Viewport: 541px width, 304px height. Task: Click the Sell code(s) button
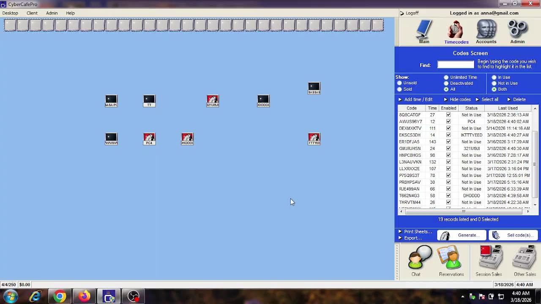point(513,235)
